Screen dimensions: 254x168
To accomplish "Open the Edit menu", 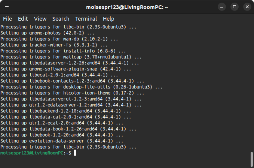I will tap(23, 19).
